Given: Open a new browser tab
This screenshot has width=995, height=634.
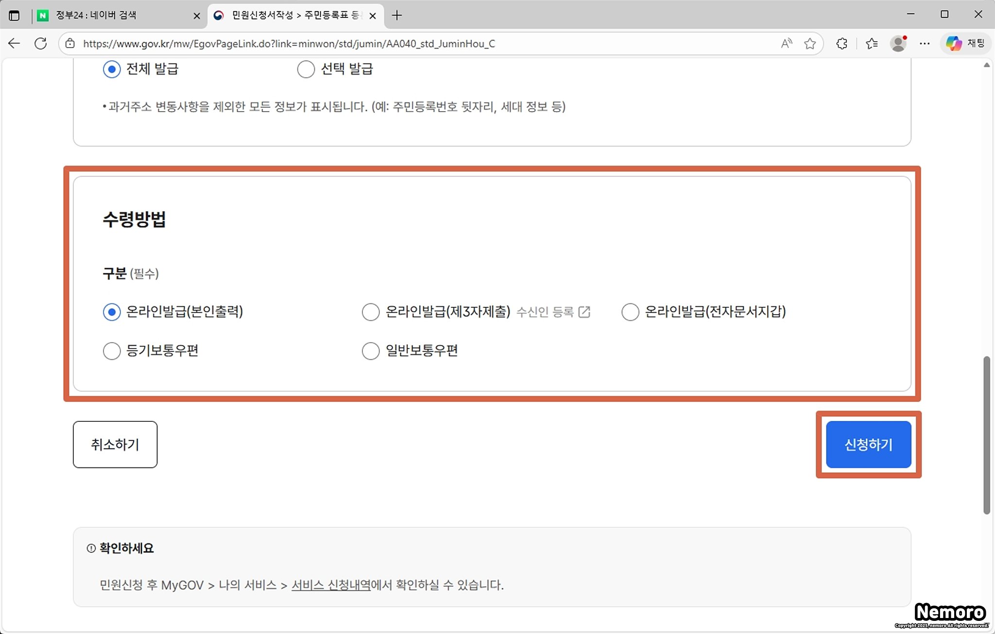Looking at the screenshot, I should pos(397,16).
